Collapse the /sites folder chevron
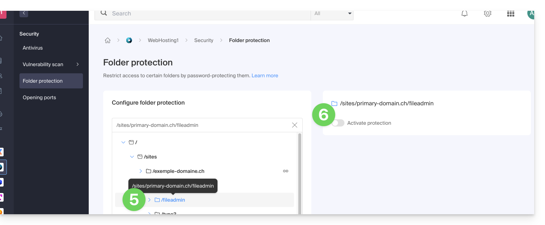Screen dimensions: 545x225 point(132,157)
